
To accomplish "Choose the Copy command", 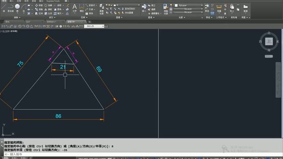I will 39,9.
